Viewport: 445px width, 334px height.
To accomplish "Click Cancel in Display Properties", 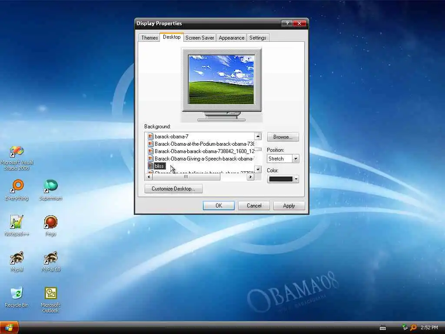I will (254, 206).
